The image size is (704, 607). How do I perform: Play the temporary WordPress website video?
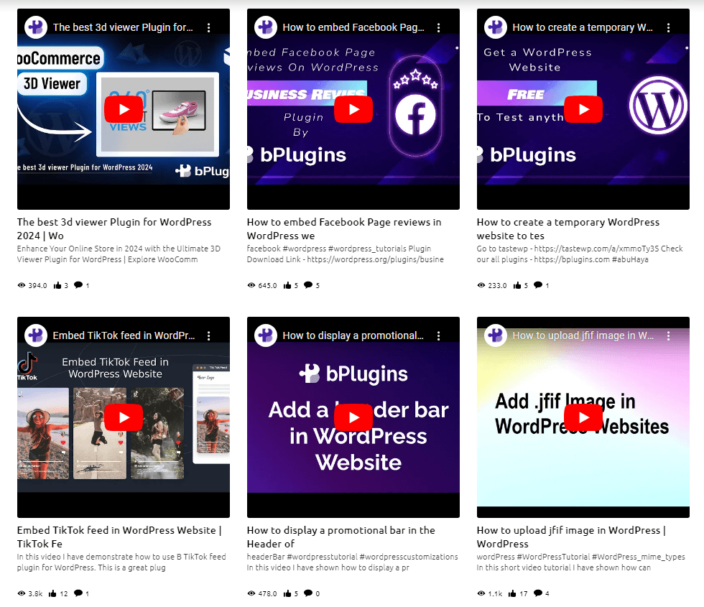tap(583, 109)
